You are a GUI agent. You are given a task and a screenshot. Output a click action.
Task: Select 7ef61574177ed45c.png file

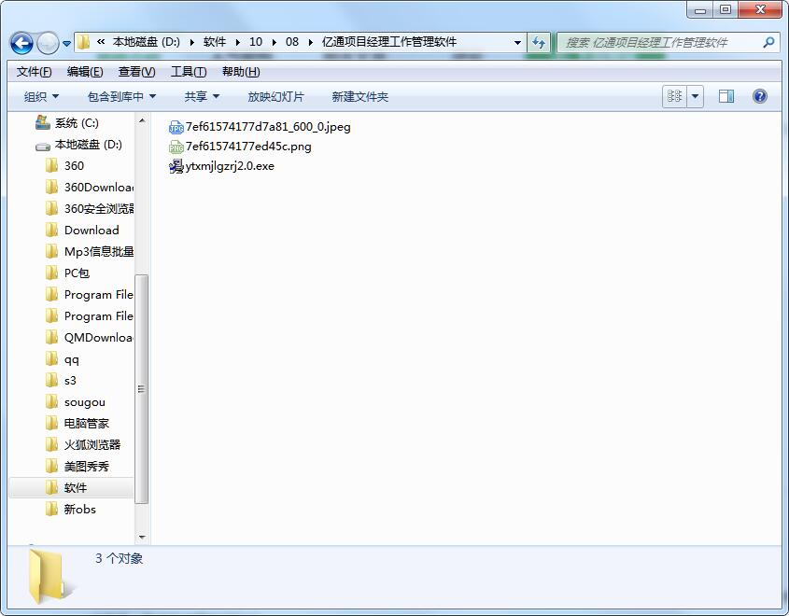(240, 147)
